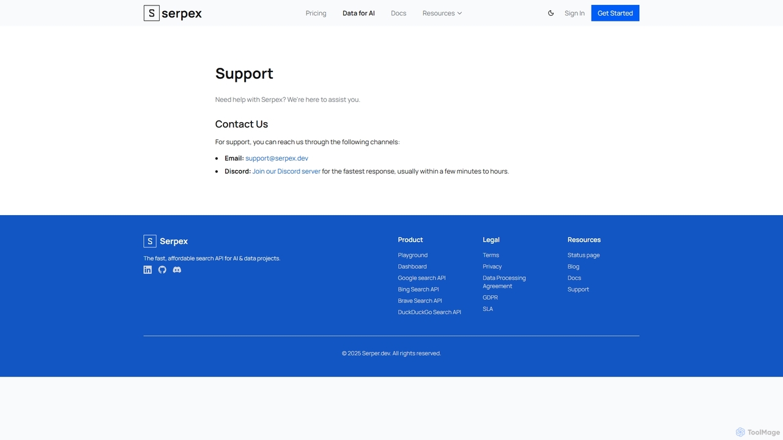783x440 pixels.
Task: Toggle dark mode with the moon icon
Action: (551, 13)
